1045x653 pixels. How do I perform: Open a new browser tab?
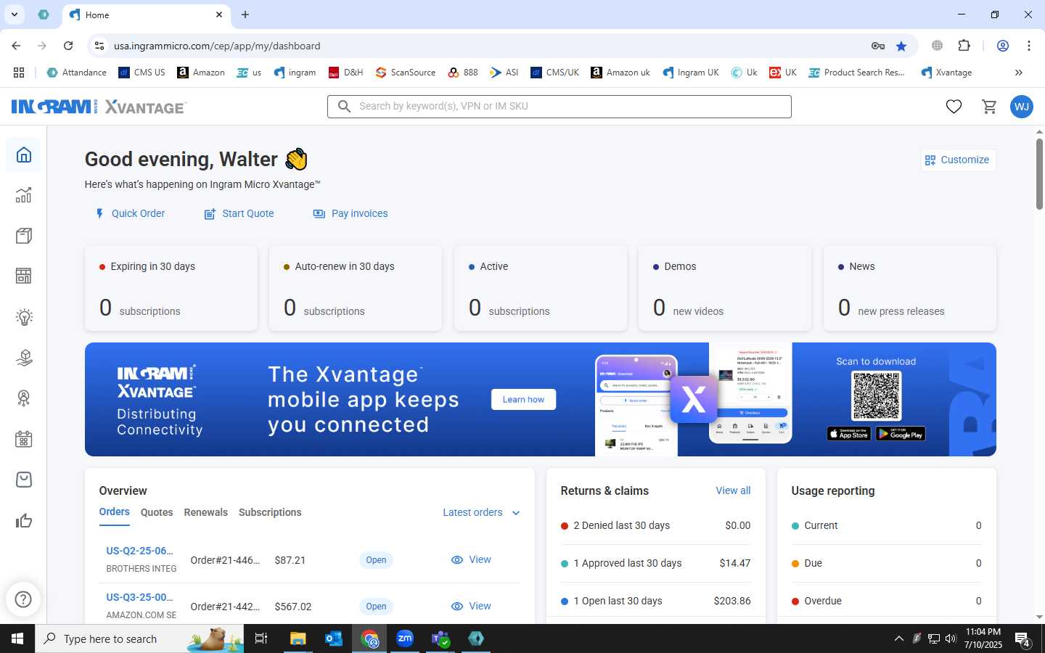pos(245,15)
